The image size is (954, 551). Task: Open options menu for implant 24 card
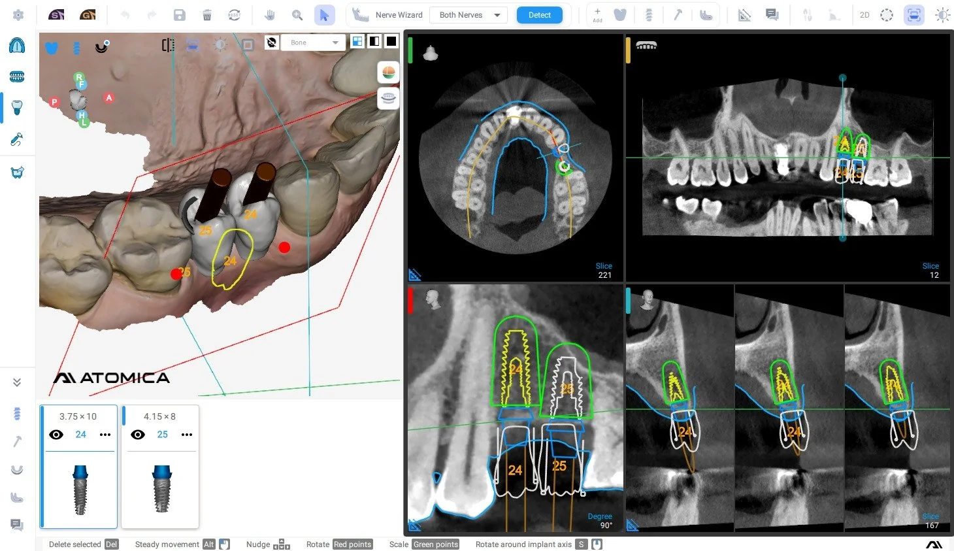[x=105, y=434]
